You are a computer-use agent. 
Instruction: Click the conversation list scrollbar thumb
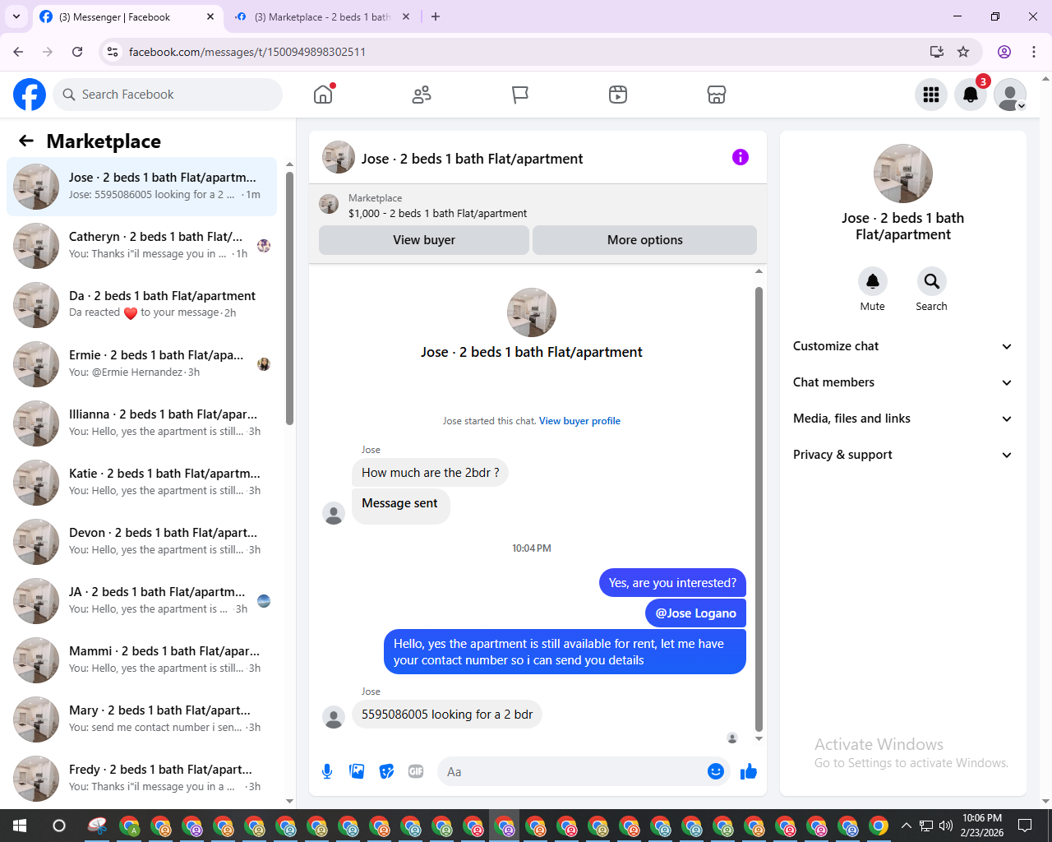tap(289, 298)
